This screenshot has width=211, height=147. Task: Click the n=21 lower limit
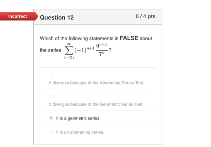coord(69,57)
